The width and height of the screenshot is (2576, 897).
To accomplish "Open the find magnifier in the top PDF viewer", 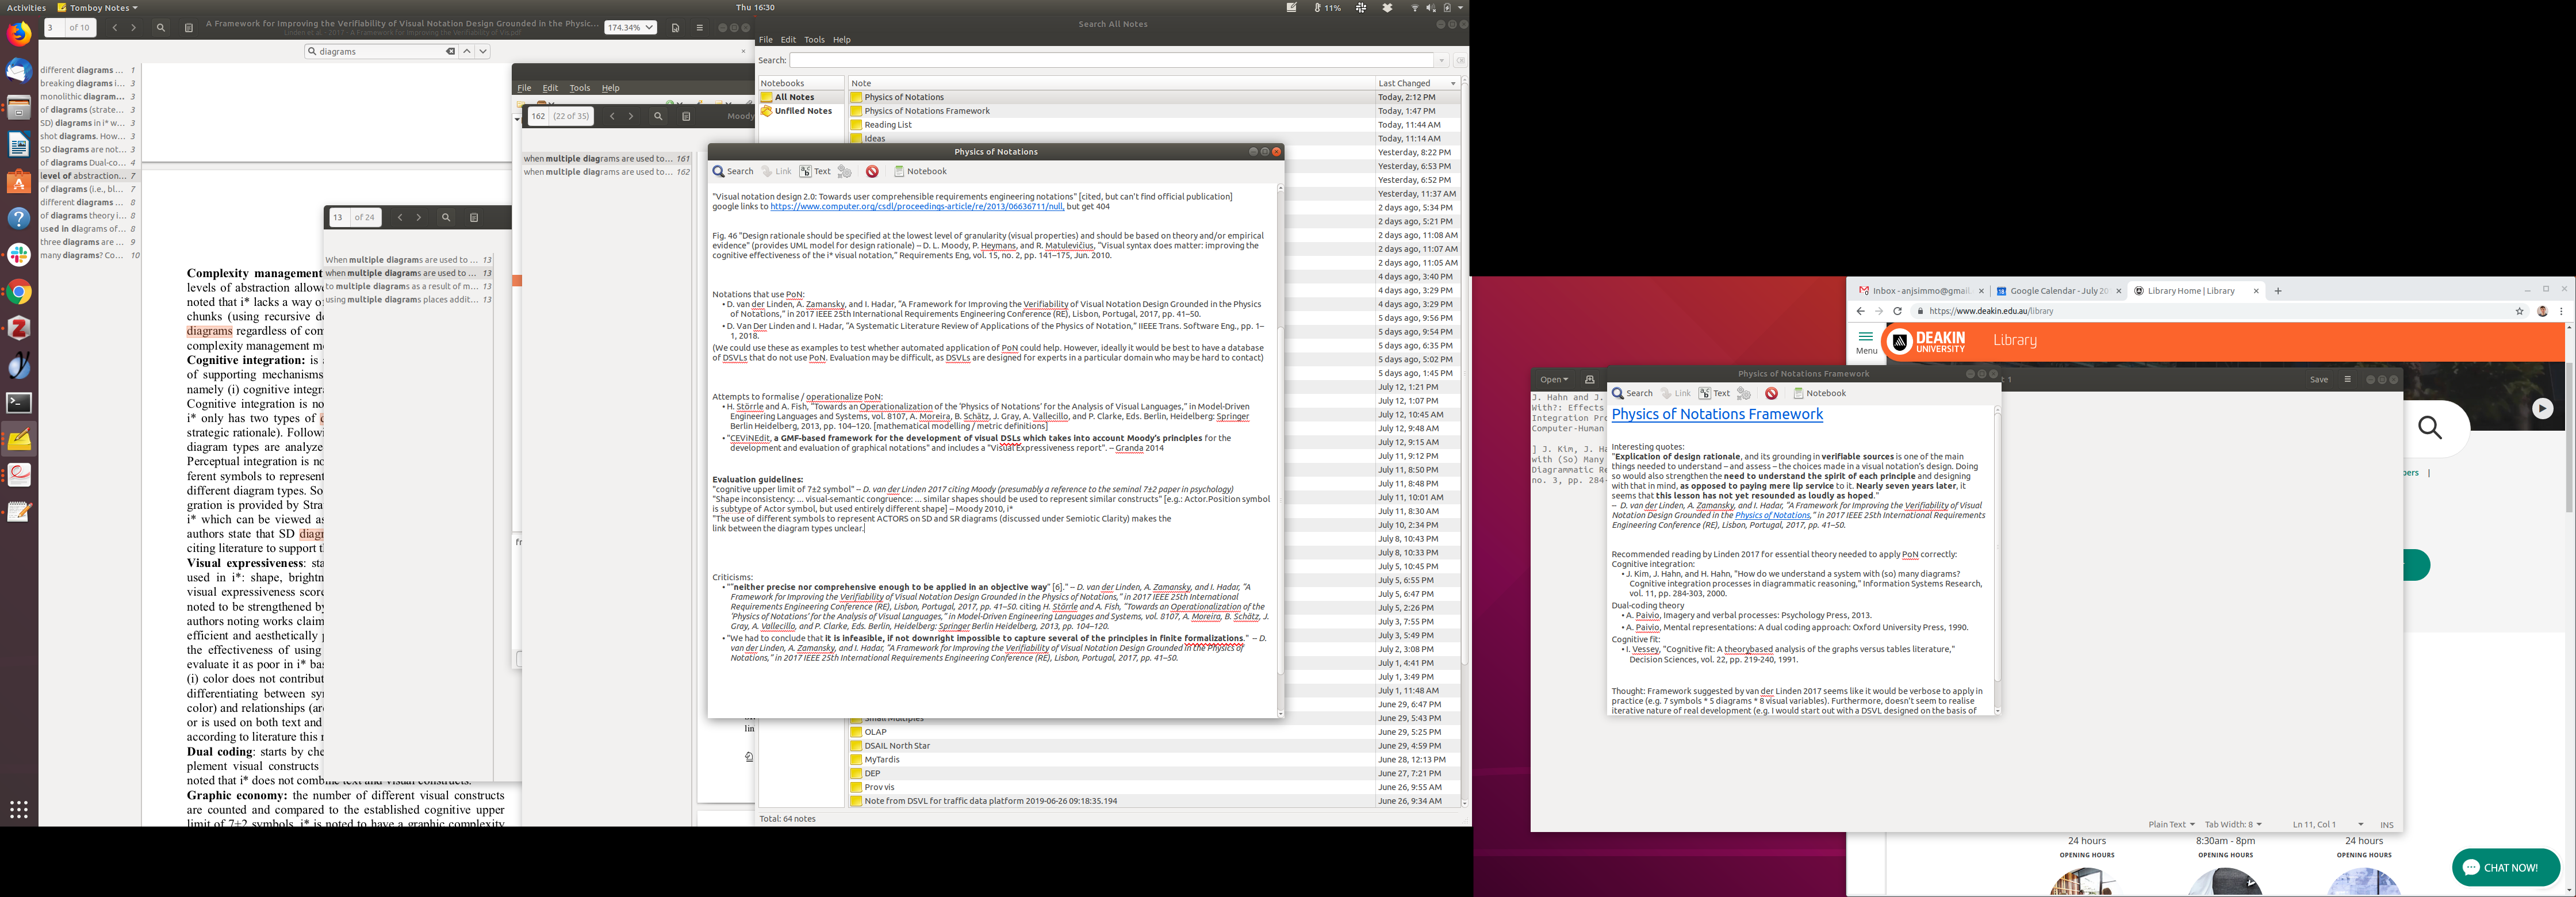I will tap(160, 28).
